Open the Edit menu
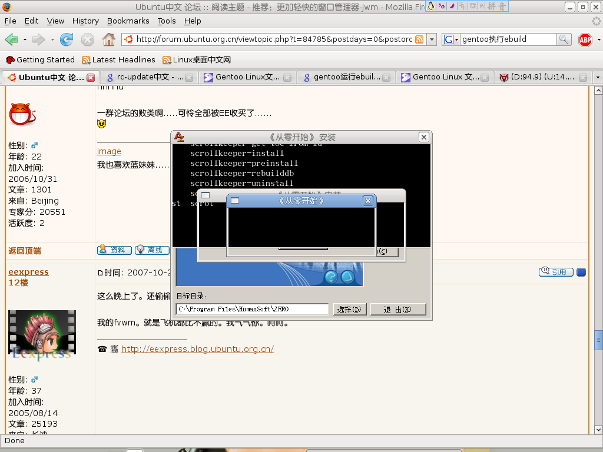 pos(32,21)
